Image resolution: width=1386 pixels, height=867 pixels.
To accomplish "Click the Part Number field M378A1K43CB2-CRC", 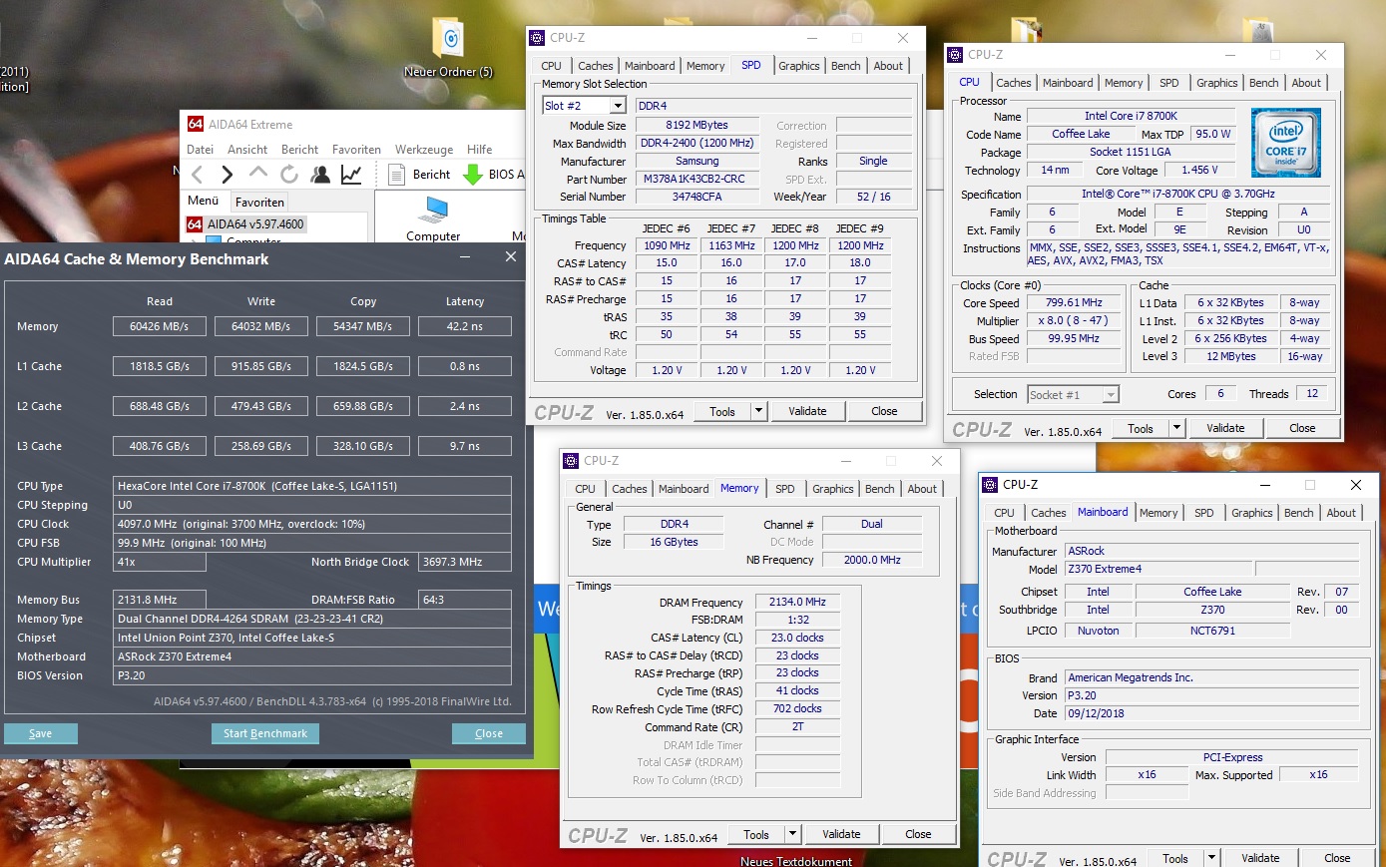I will pyautogui.click(x=696, y=180).
